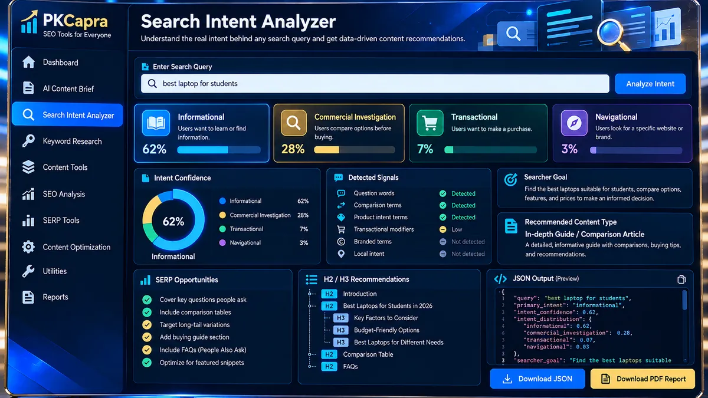Screen dimensions: 708x398
Task: Click the Product intent terms tag icon
Action: pos(341,217)
